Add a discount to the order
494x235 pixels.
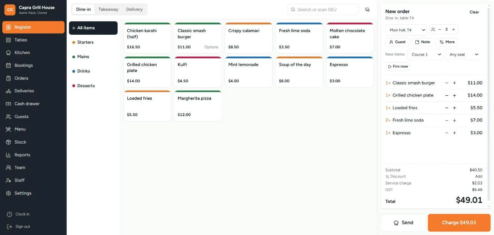point(479,176)
